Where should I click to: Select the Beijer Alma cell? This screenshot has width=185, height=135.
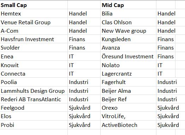(x=129, y=91)
